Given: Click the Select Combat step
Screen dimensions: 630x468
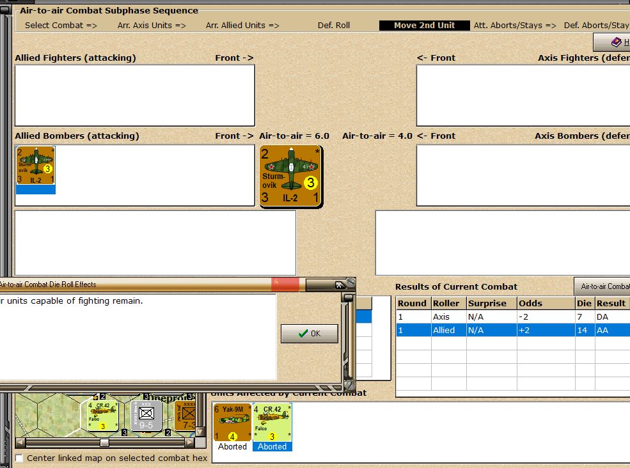Looking at the screenshot, I should 61,26.
